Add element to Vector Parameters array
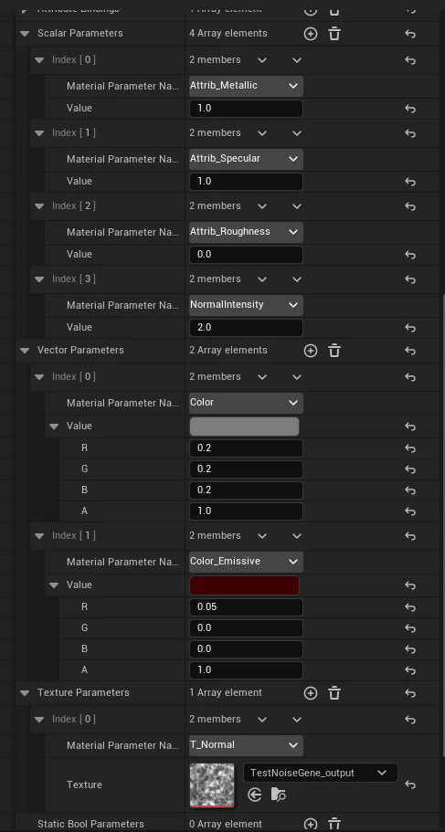Image resolution: width=445 pixels, height=832 pixels. 311,351
